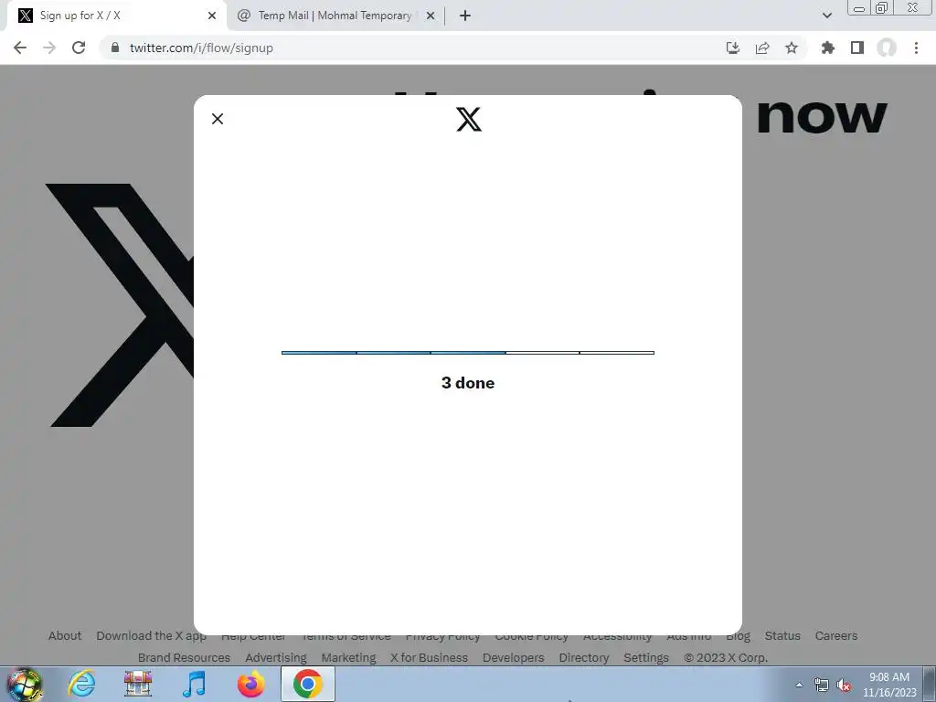Open the Developers footer link
The image size is (936, 702).
tap(514, 657)
